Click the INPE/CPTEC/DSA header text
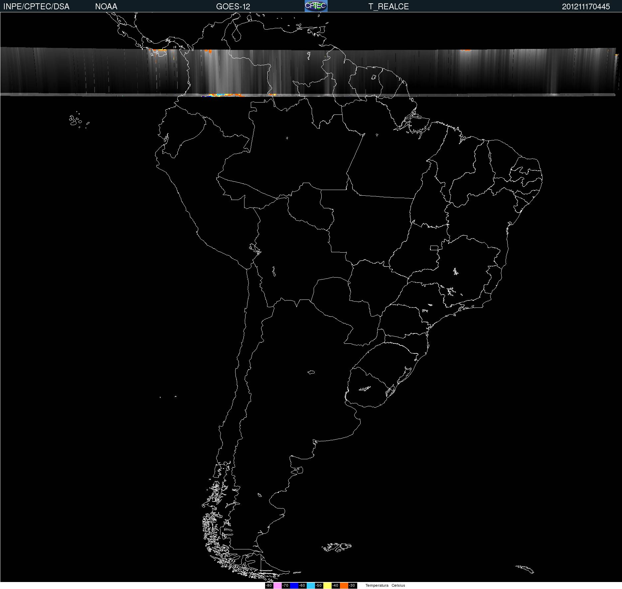The width and height of the screenshot is (622, 589). [x=36, y=7]
